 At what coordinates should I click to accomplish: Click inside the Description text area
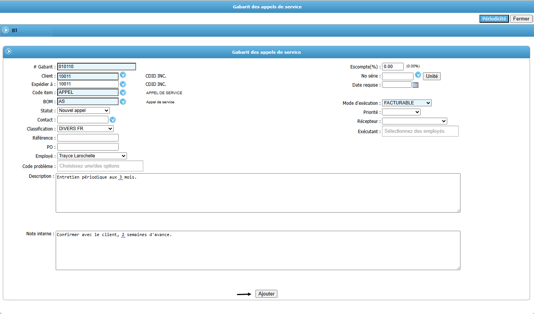258,193
